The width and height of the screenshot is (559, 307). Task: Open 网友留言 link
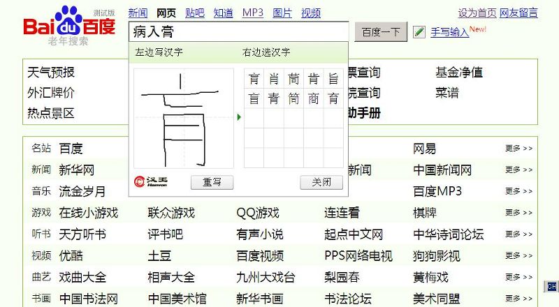tap(518, 13)
